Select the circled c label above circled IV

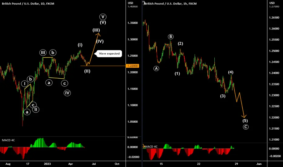[65, 83]
